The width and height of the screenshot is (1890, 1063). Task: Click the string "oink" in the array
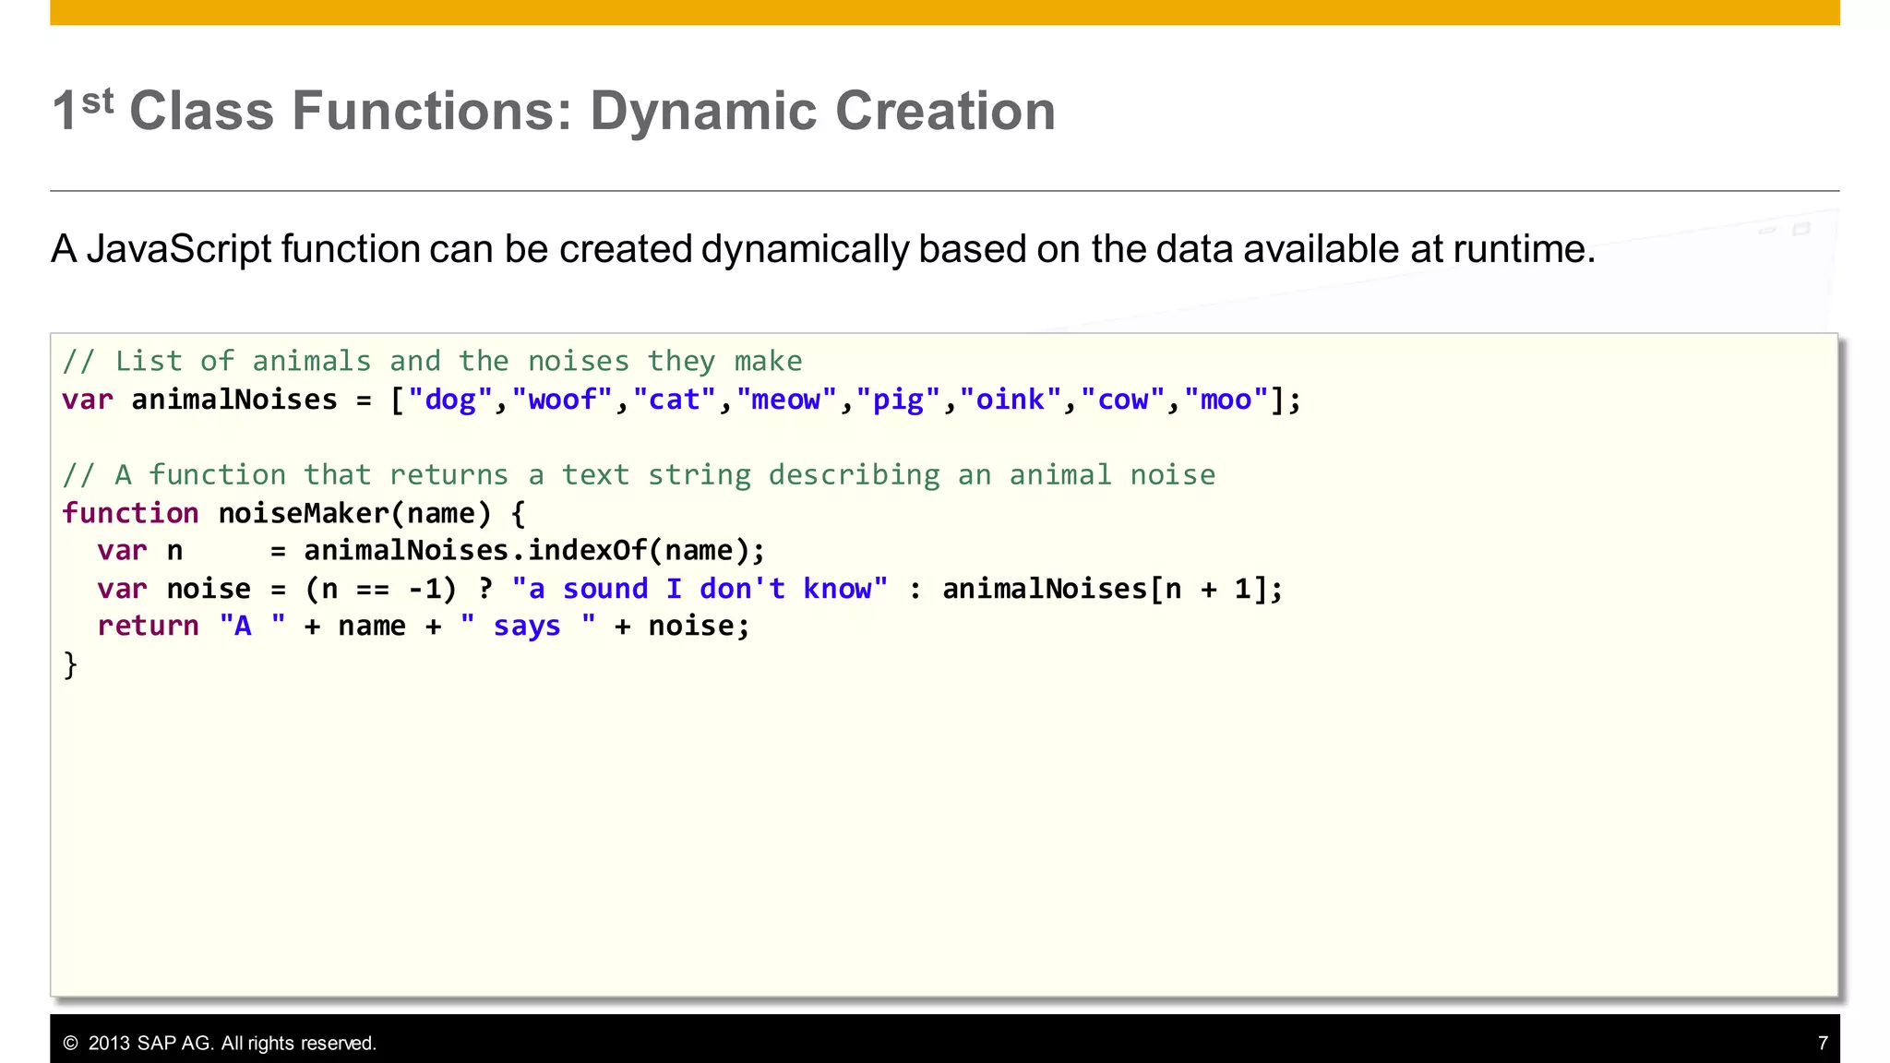point(1011,400)
